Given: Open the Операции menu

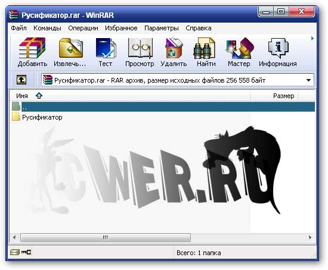Looking at the screenshot, I should [x=83, y=28].
